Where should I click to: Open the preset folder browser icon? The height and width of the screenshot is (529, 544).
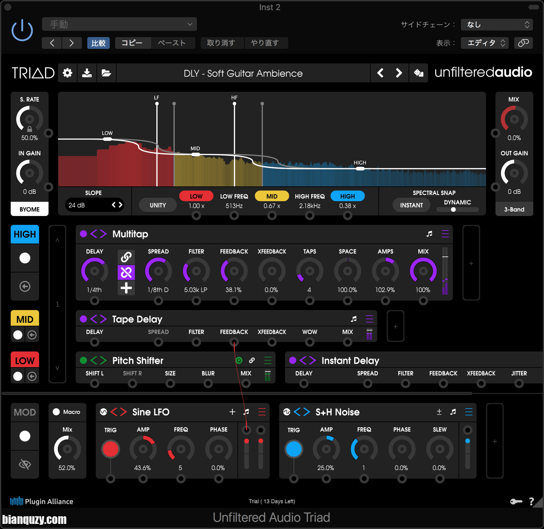click(x=106, y=73)
